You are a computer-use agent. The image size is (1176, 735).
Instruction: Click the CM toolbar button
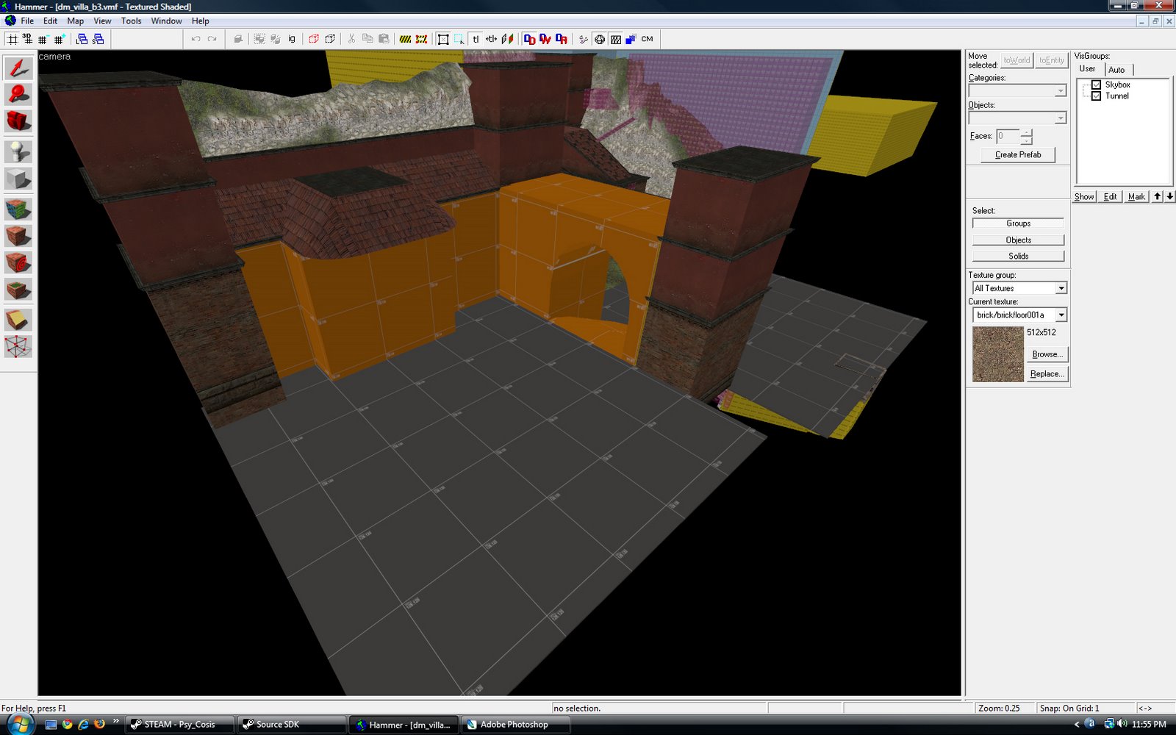(647, 39)
